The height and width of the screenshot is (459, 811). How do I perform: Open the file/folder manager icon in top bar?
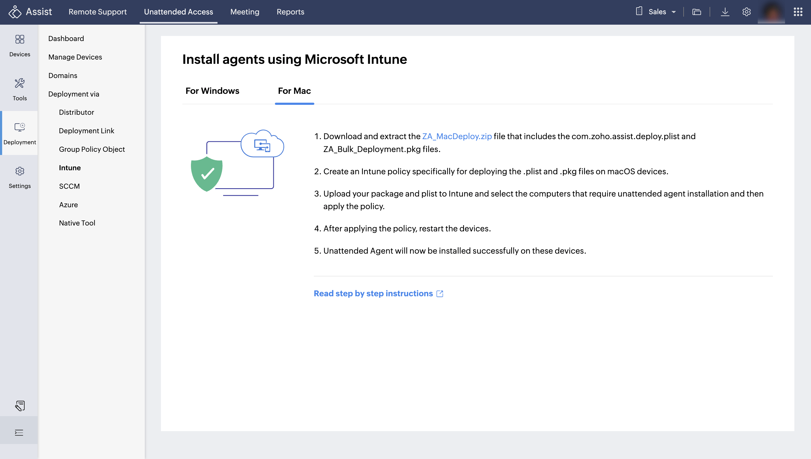(x=697, y=12)
